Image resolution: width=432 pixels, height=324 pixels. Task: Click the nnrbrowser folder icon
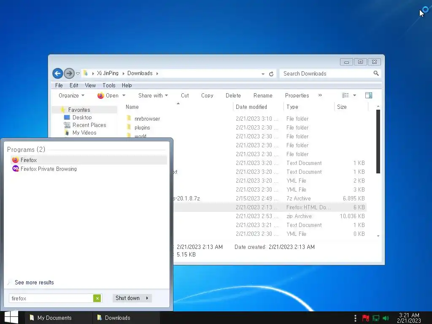coord(129,119)
